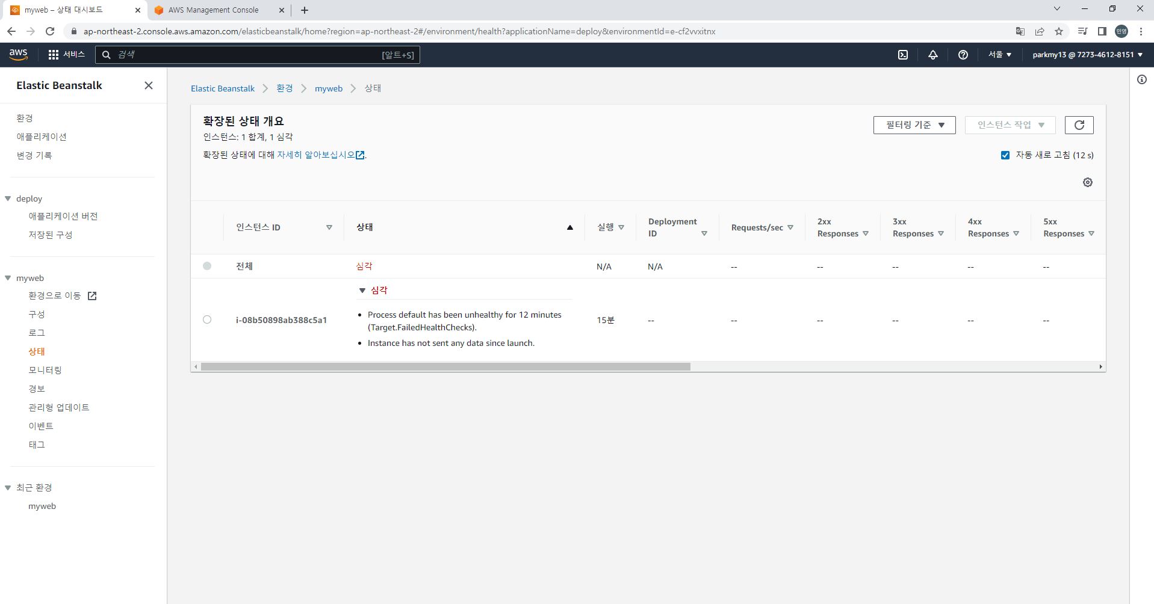Image resolution: width=1154 pixels, height=604 pixels.
Task: Reload the browser page
Action: click(50, 31)
